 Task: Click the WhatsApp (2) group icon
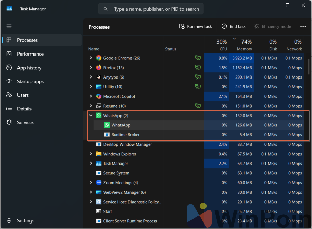(99, 116)
